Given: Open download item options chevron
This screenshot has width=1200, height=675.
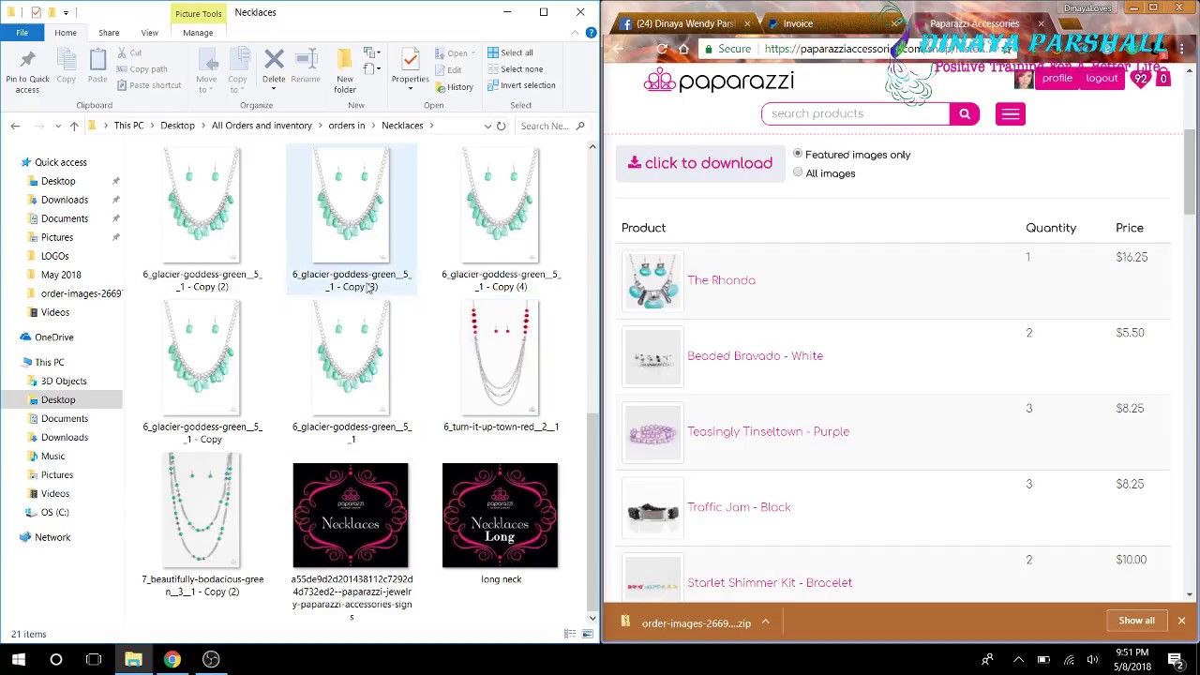Looking at the screenshot, I should click(x=765, y=622).
